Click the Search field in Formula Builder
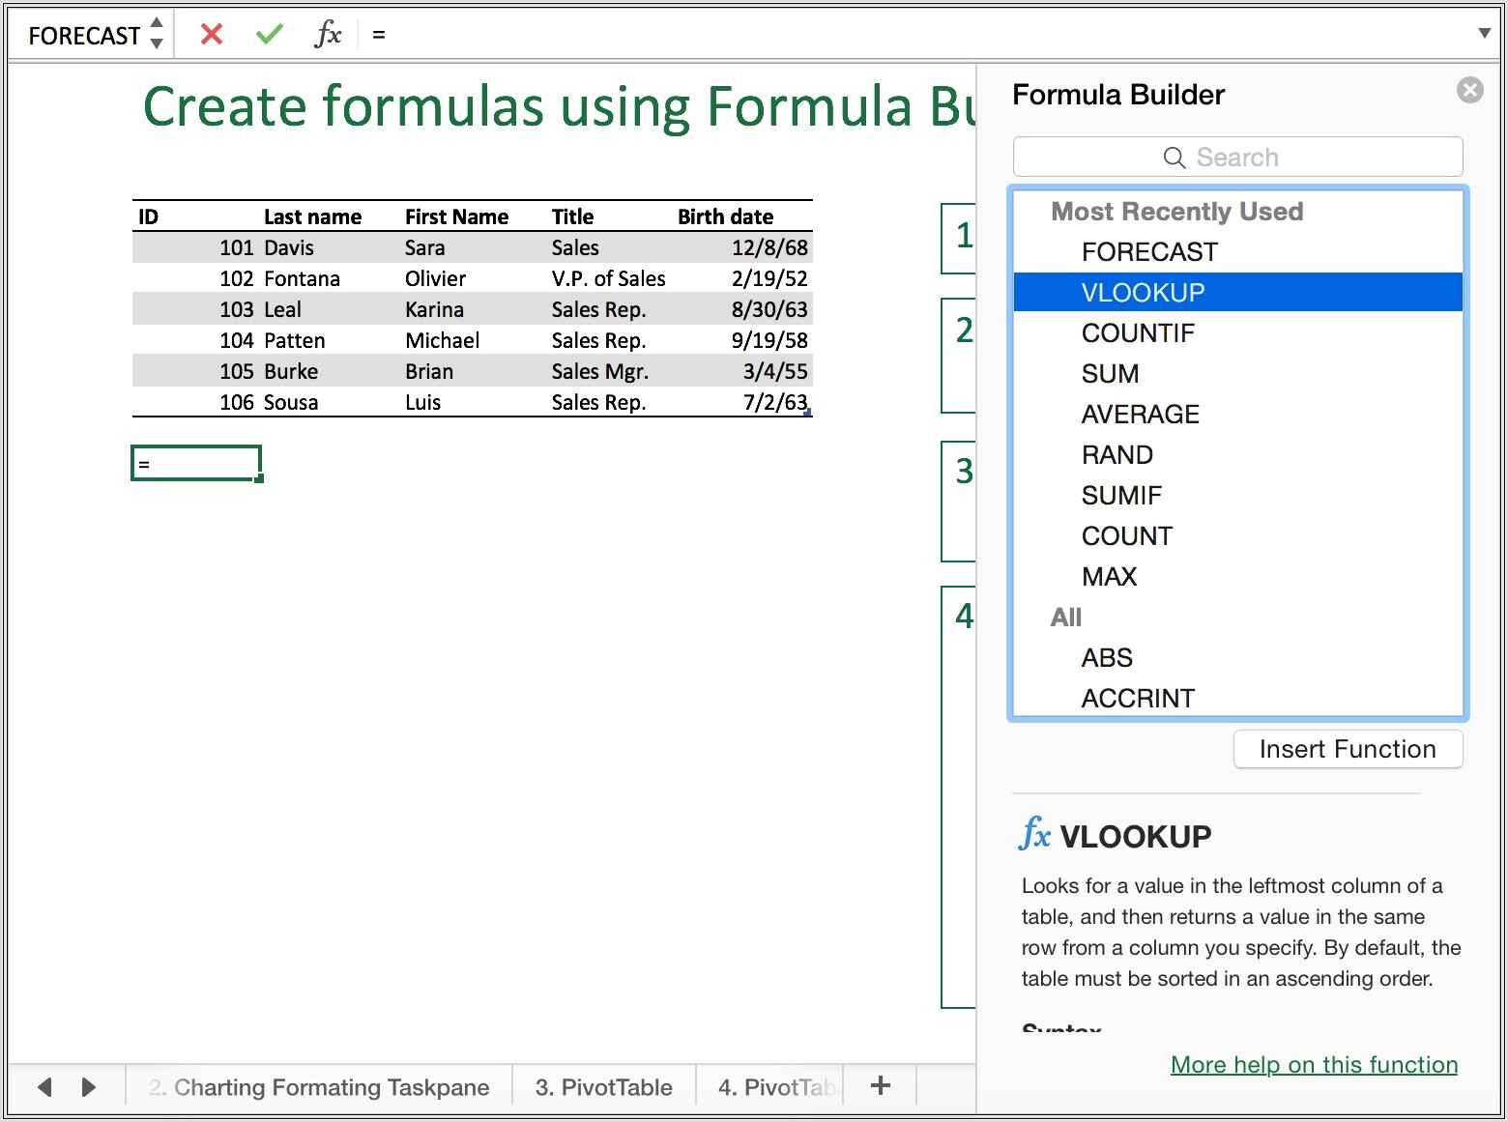The width and height of the screenshot is (1508, 1122). click(1237, 157)
